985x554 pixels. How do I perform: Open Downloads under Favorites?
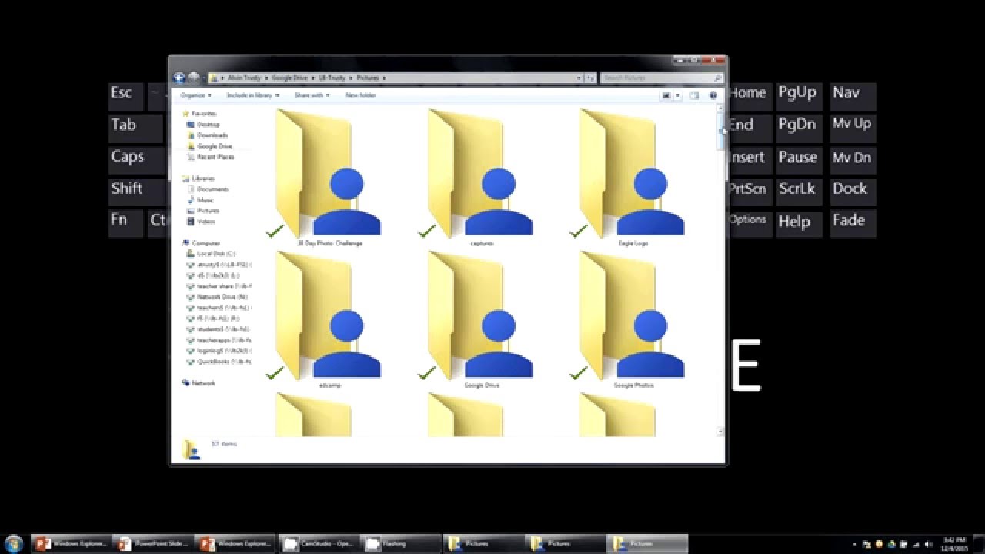(208, 135)
